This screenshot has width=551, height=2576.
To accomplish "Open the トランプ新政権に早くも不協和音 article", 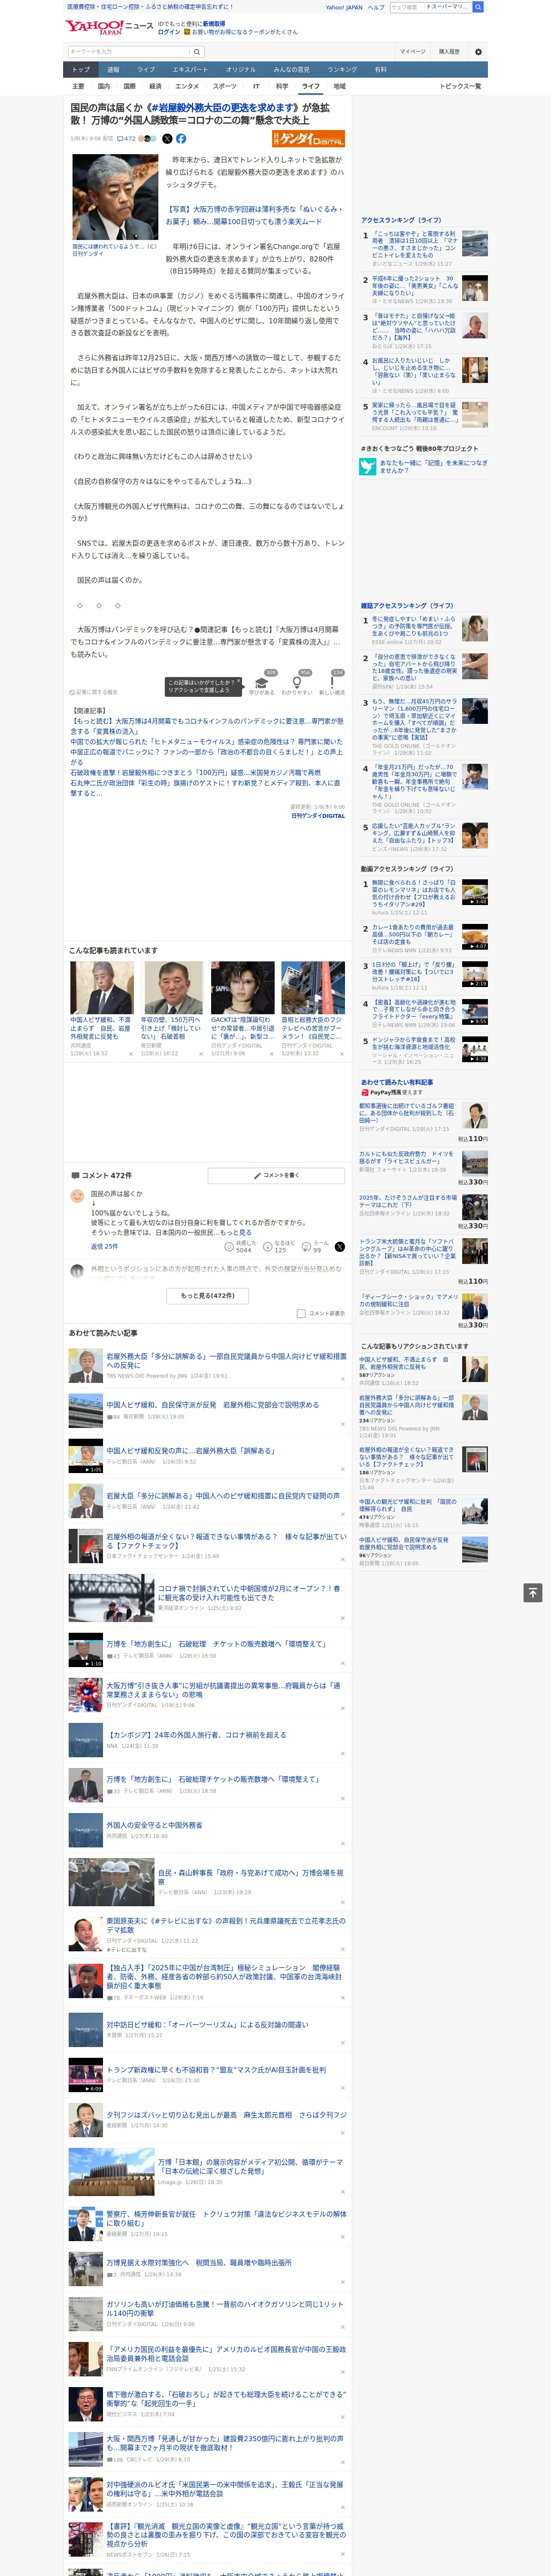I will [216, 2069].
